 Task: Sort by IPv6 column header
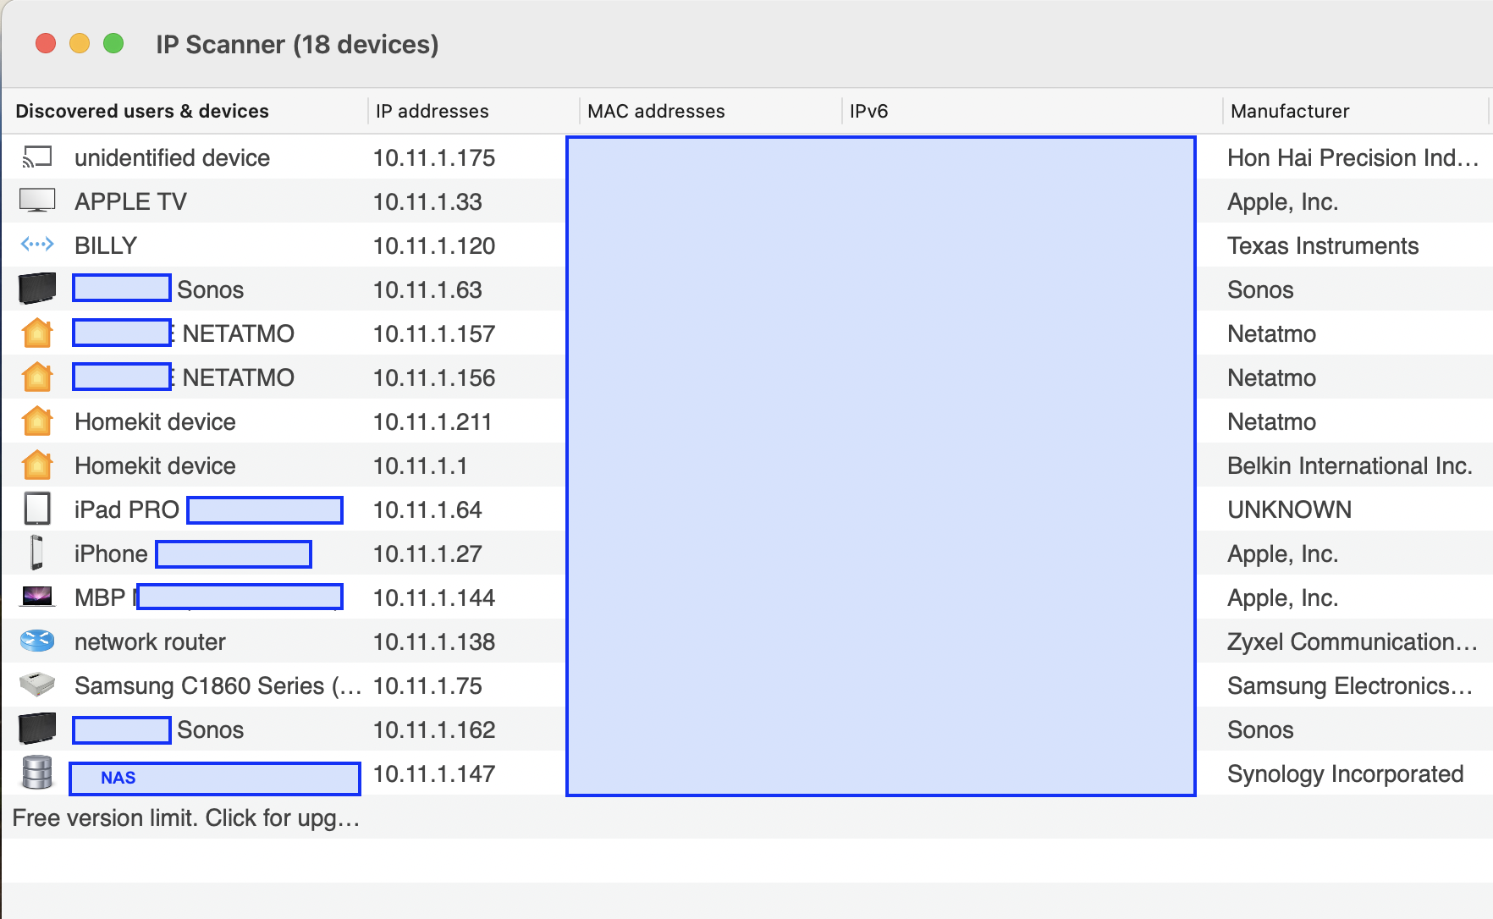868,111
